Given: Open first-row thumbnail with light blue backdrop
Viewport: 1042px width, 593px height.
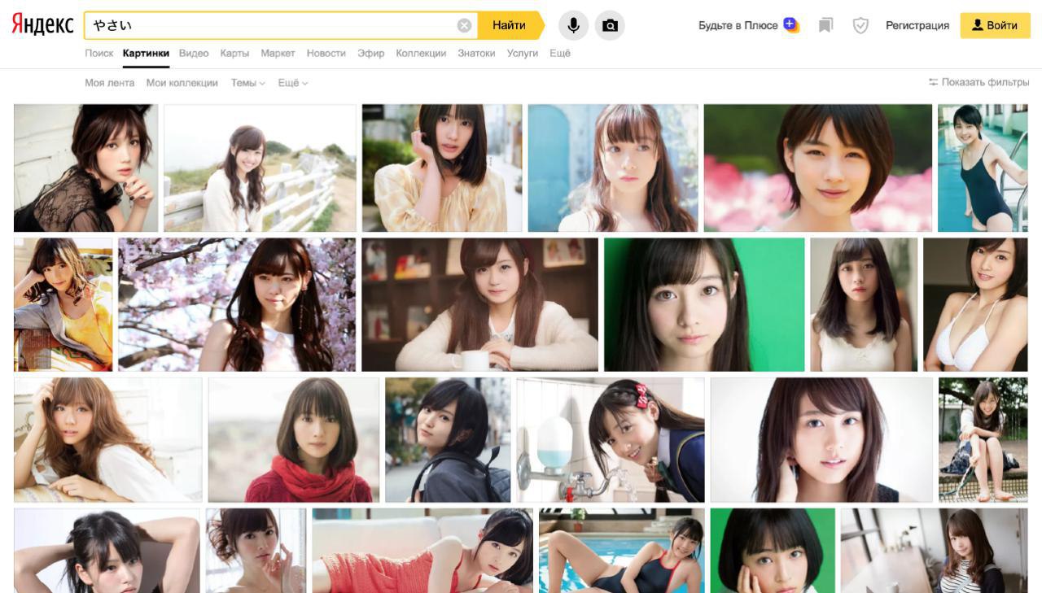Looking at the screenshot, I should 613,168.
